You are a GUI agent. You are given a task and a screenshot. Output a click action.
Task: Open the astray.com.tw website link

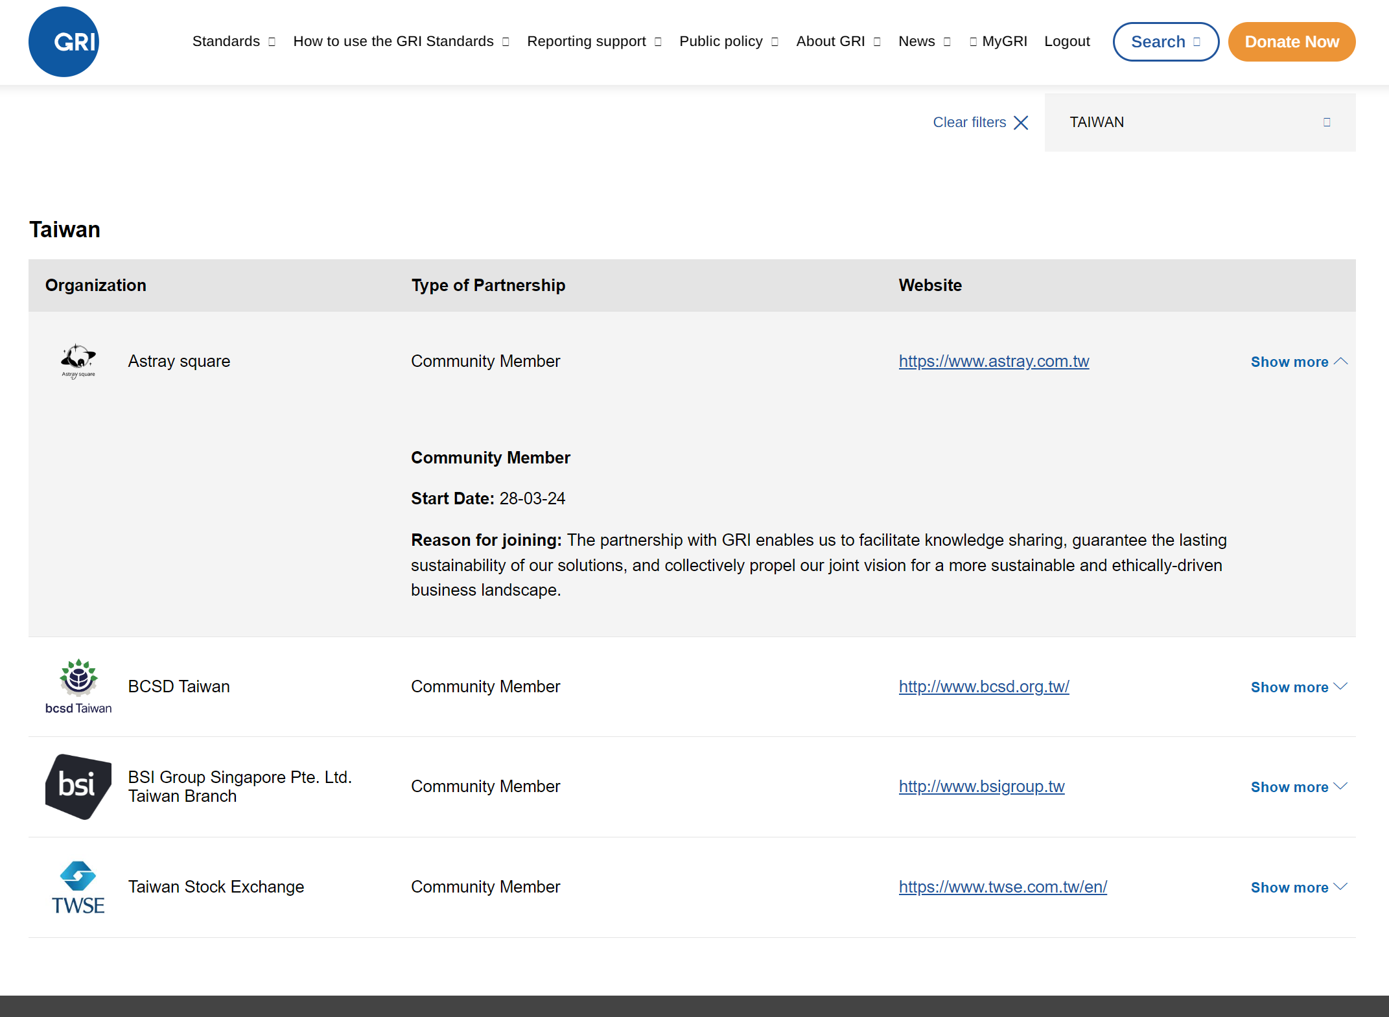pyautogui.click(x=994, y=361)
